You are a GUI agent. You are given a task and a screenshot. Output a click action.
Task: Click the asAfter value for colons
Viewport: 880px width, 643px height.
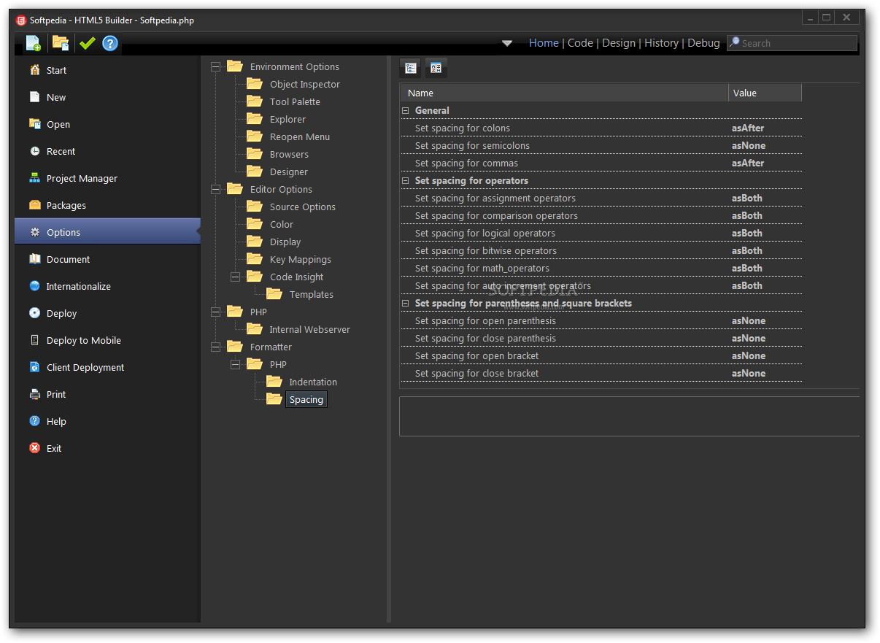click(x=748, y=128)
